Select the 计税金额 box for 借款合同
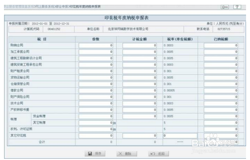 (x=139, y=90)
